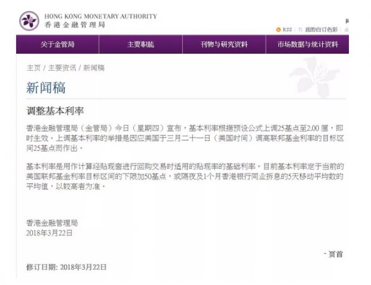Click the Hong Kong Monetary Authority title text
Image resolution: width=371 pixels, height=285 pixels.
[101, 16]
